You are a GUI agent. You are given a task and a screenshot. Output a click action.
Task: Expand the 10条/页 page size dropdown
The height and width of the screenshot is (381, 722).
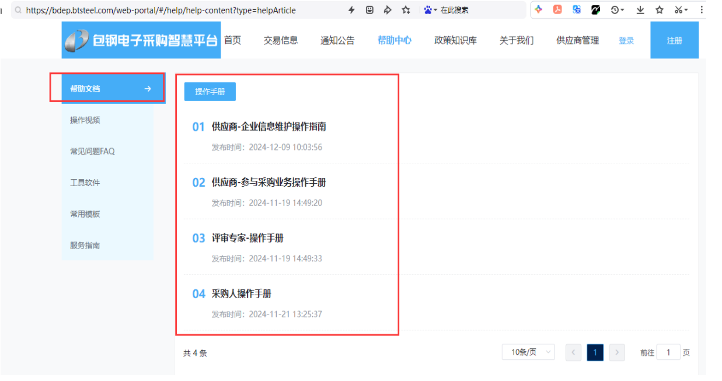(x=528, y=352)
